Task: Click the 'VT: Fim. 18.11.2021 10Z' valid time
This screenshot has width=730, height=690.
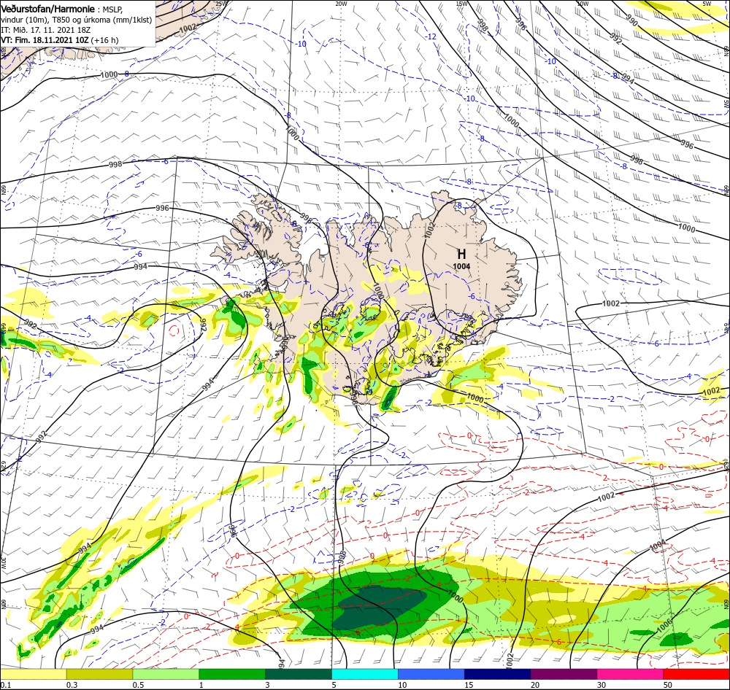Action: pyautogui.click(x=45, y=40)
